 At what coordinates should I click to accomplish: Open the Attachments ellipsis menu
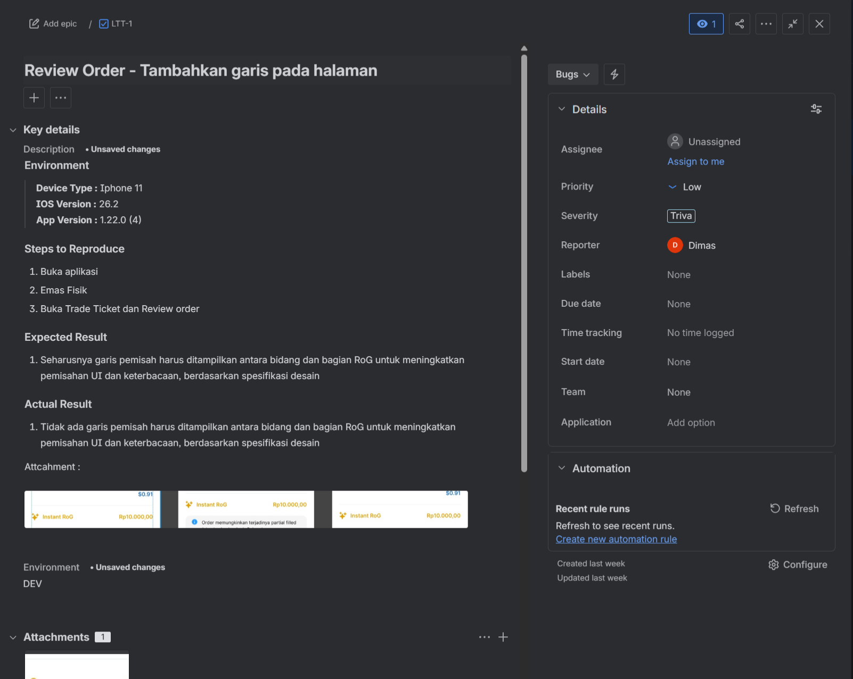click(x=485, y=637)
